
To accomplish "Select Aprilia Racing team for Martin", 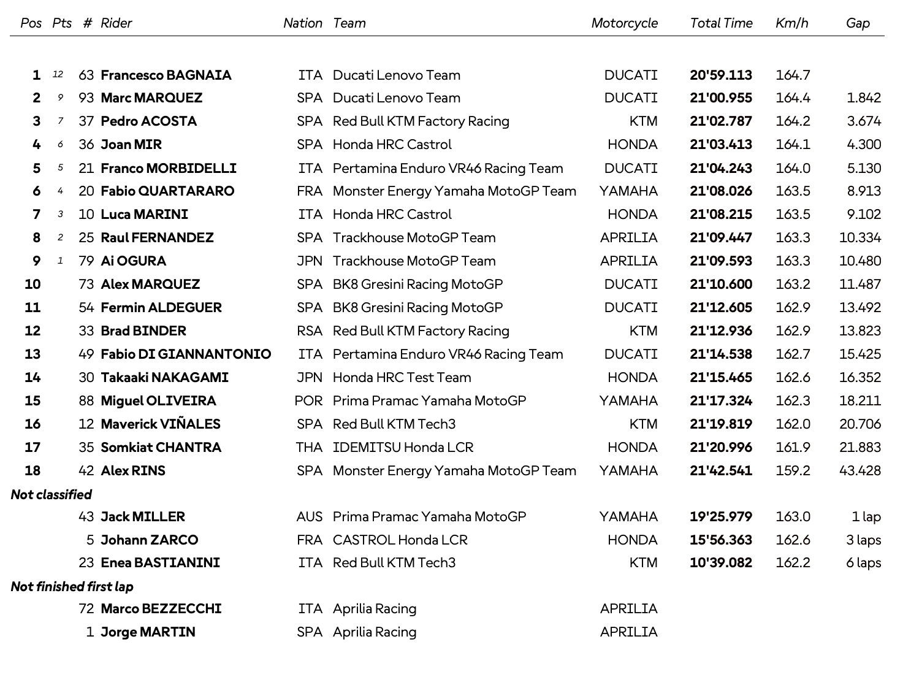I will pyautogui.click(x=375, y=632).
